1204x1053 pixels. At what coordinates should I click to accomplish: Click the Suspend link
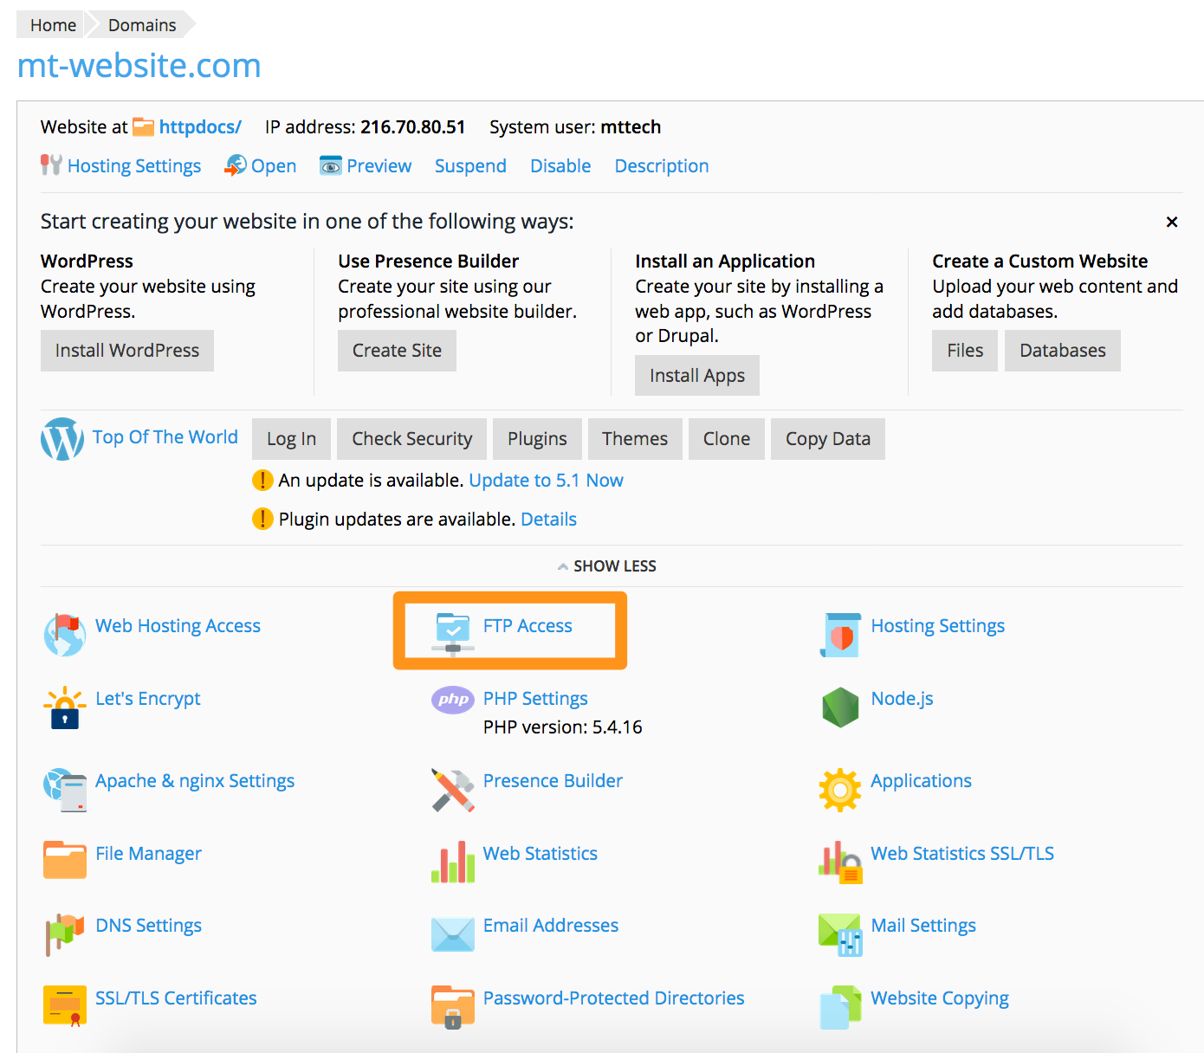pos(470,166)
